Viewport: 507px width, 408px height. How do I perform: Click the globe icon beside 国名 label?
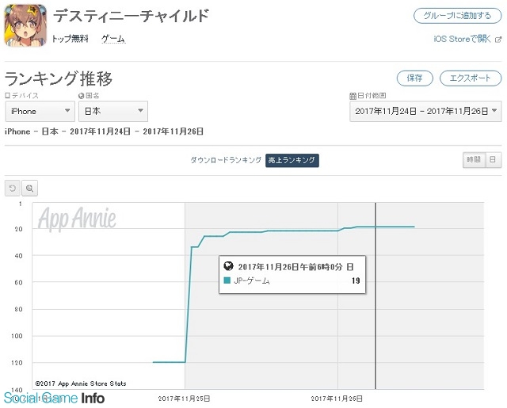tap(81, 96)
